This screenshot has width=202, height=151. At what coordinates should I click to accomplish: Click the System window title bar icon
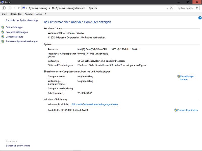click(x=2, y=2)
